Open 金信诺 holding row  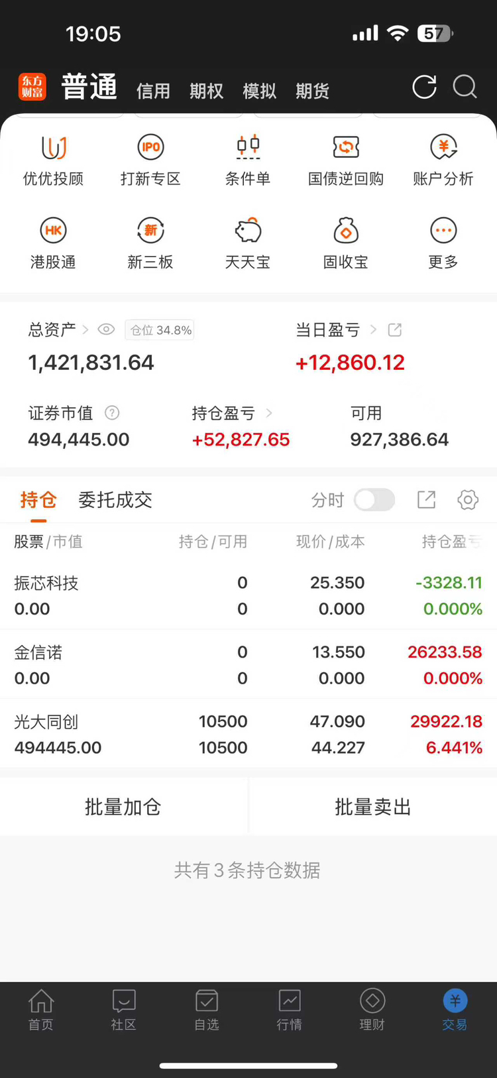point(248,665)
